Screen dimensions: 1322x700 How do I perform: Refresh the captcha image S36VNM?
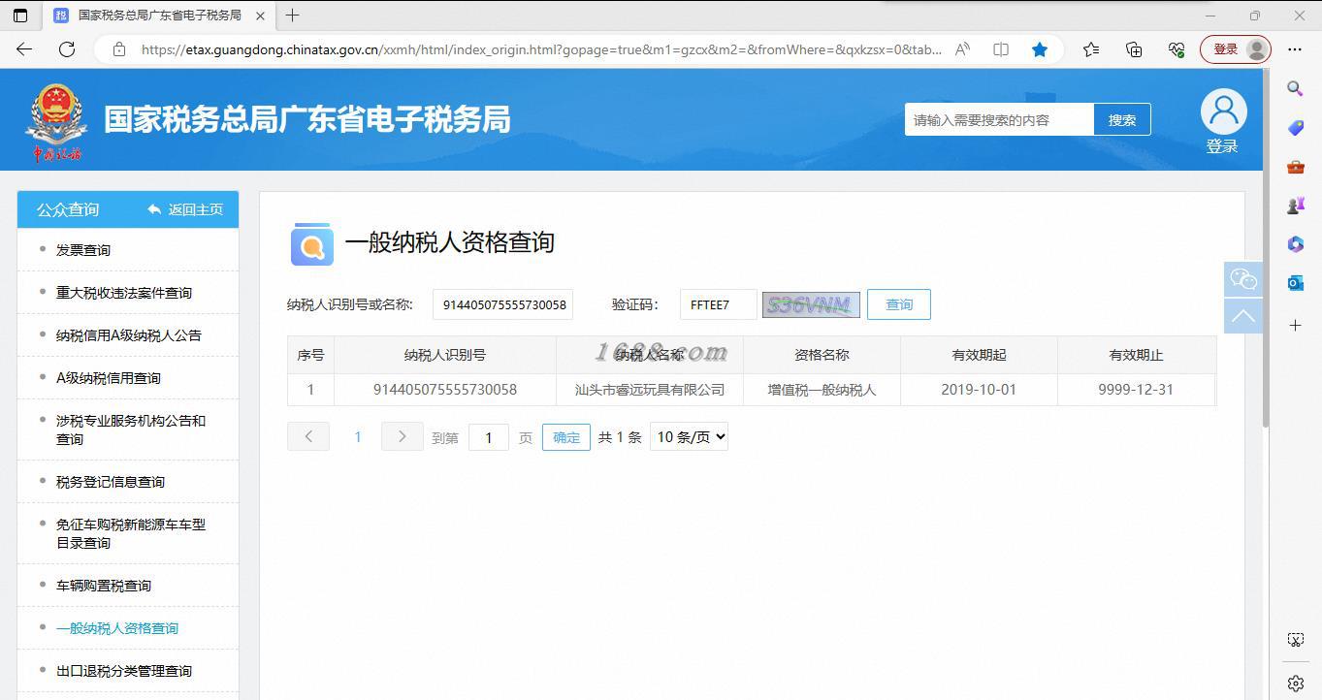coord(811,304)
